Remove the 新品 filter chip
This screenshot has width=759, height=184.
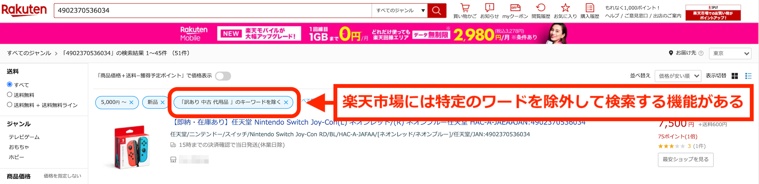tap(162, 102)
